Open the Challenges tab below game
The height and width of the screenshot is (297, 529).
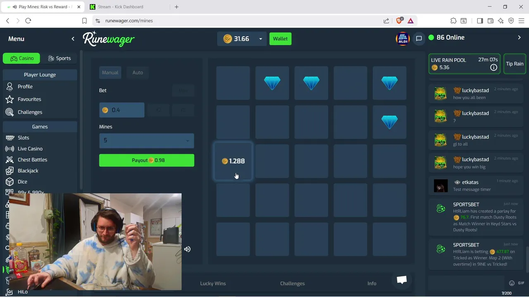click(292, 283)
